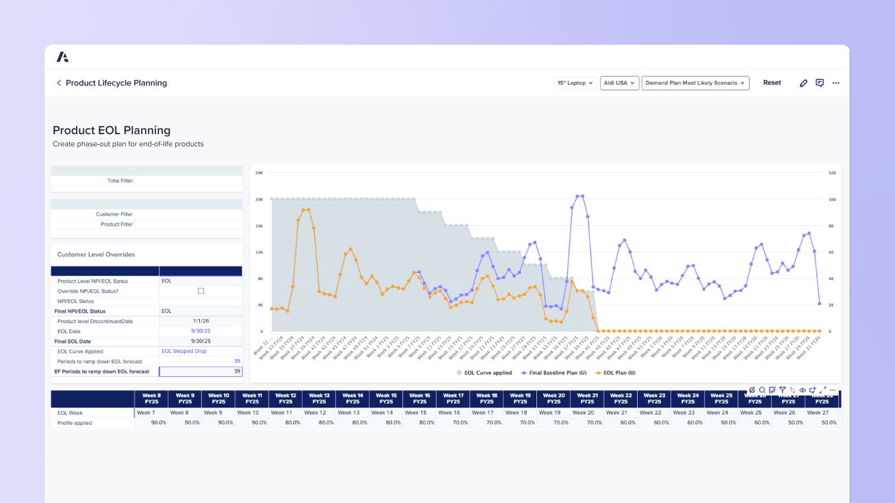This screenshot has height=503, width=895.
Task: Expand the table using the fullscreen arrows icon
Action: pos(822,390)
